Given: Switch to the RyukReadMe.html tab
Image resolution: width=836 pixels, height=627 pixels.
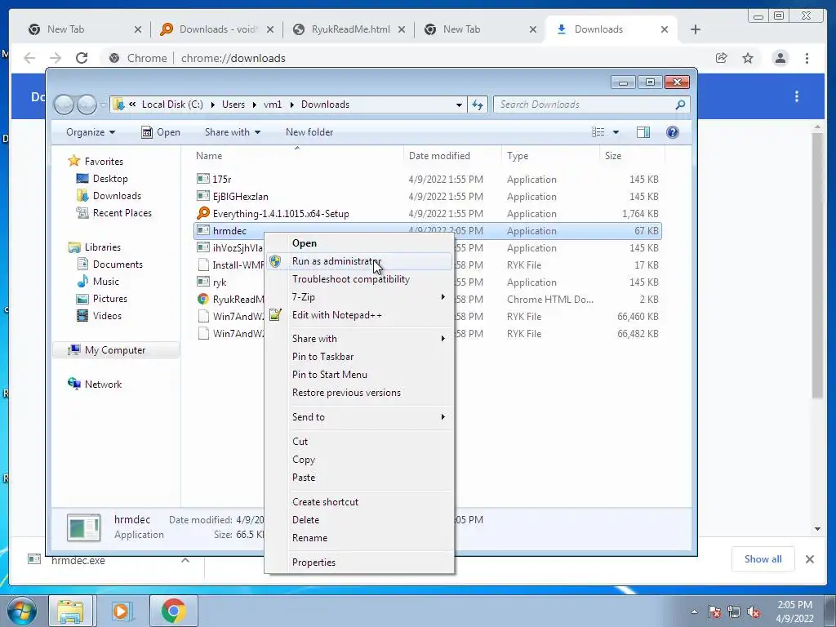Looking at the screenshot, I should 349,29.
